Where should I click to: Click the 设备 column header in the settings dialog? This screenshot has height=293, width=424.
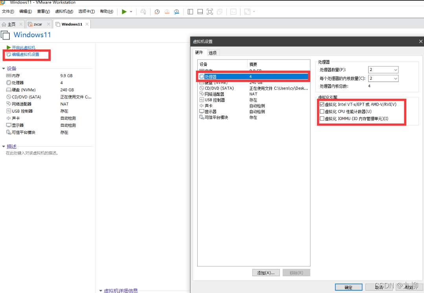coord(222,64)
